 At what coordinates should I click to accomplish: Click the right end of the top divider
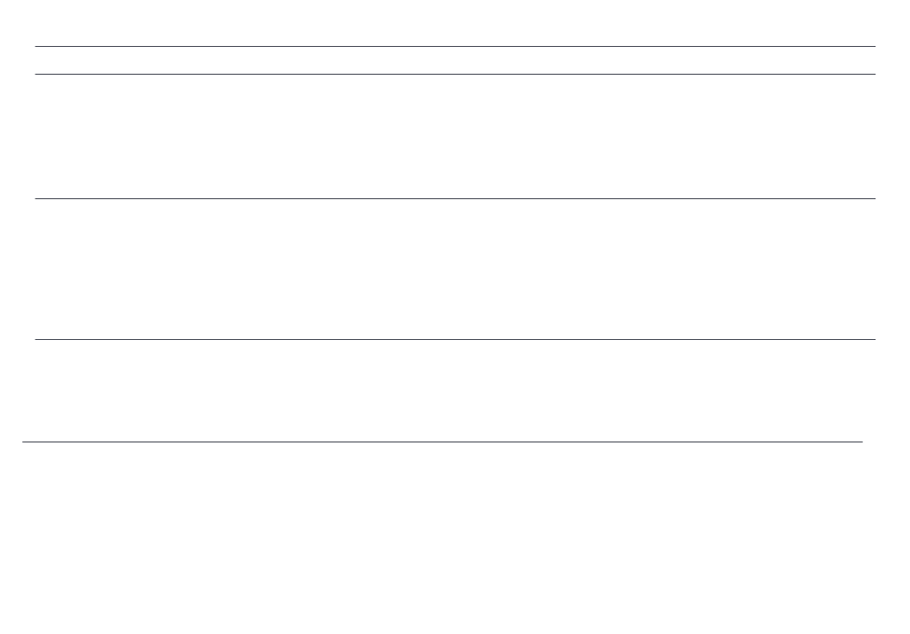(x=874, y=46)
